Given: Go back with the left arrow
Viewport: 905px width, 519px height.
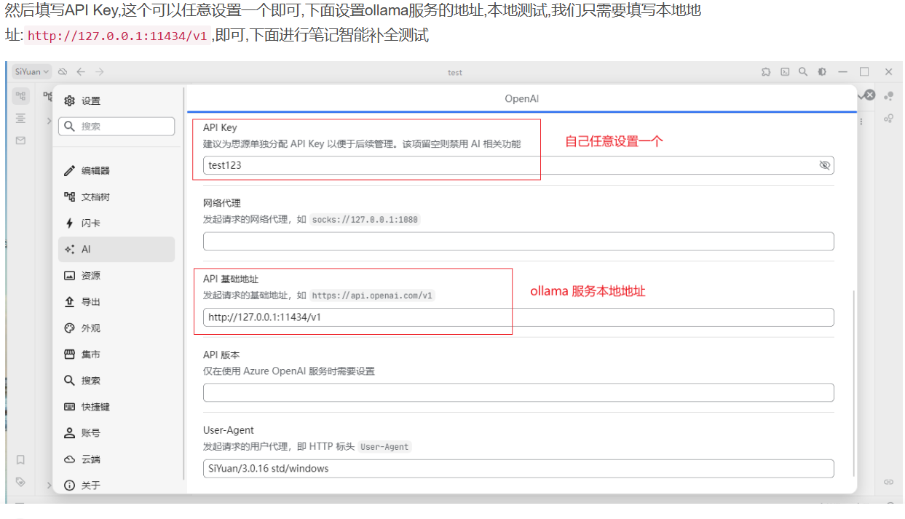Looking at the screenshot, I should 81,71.
